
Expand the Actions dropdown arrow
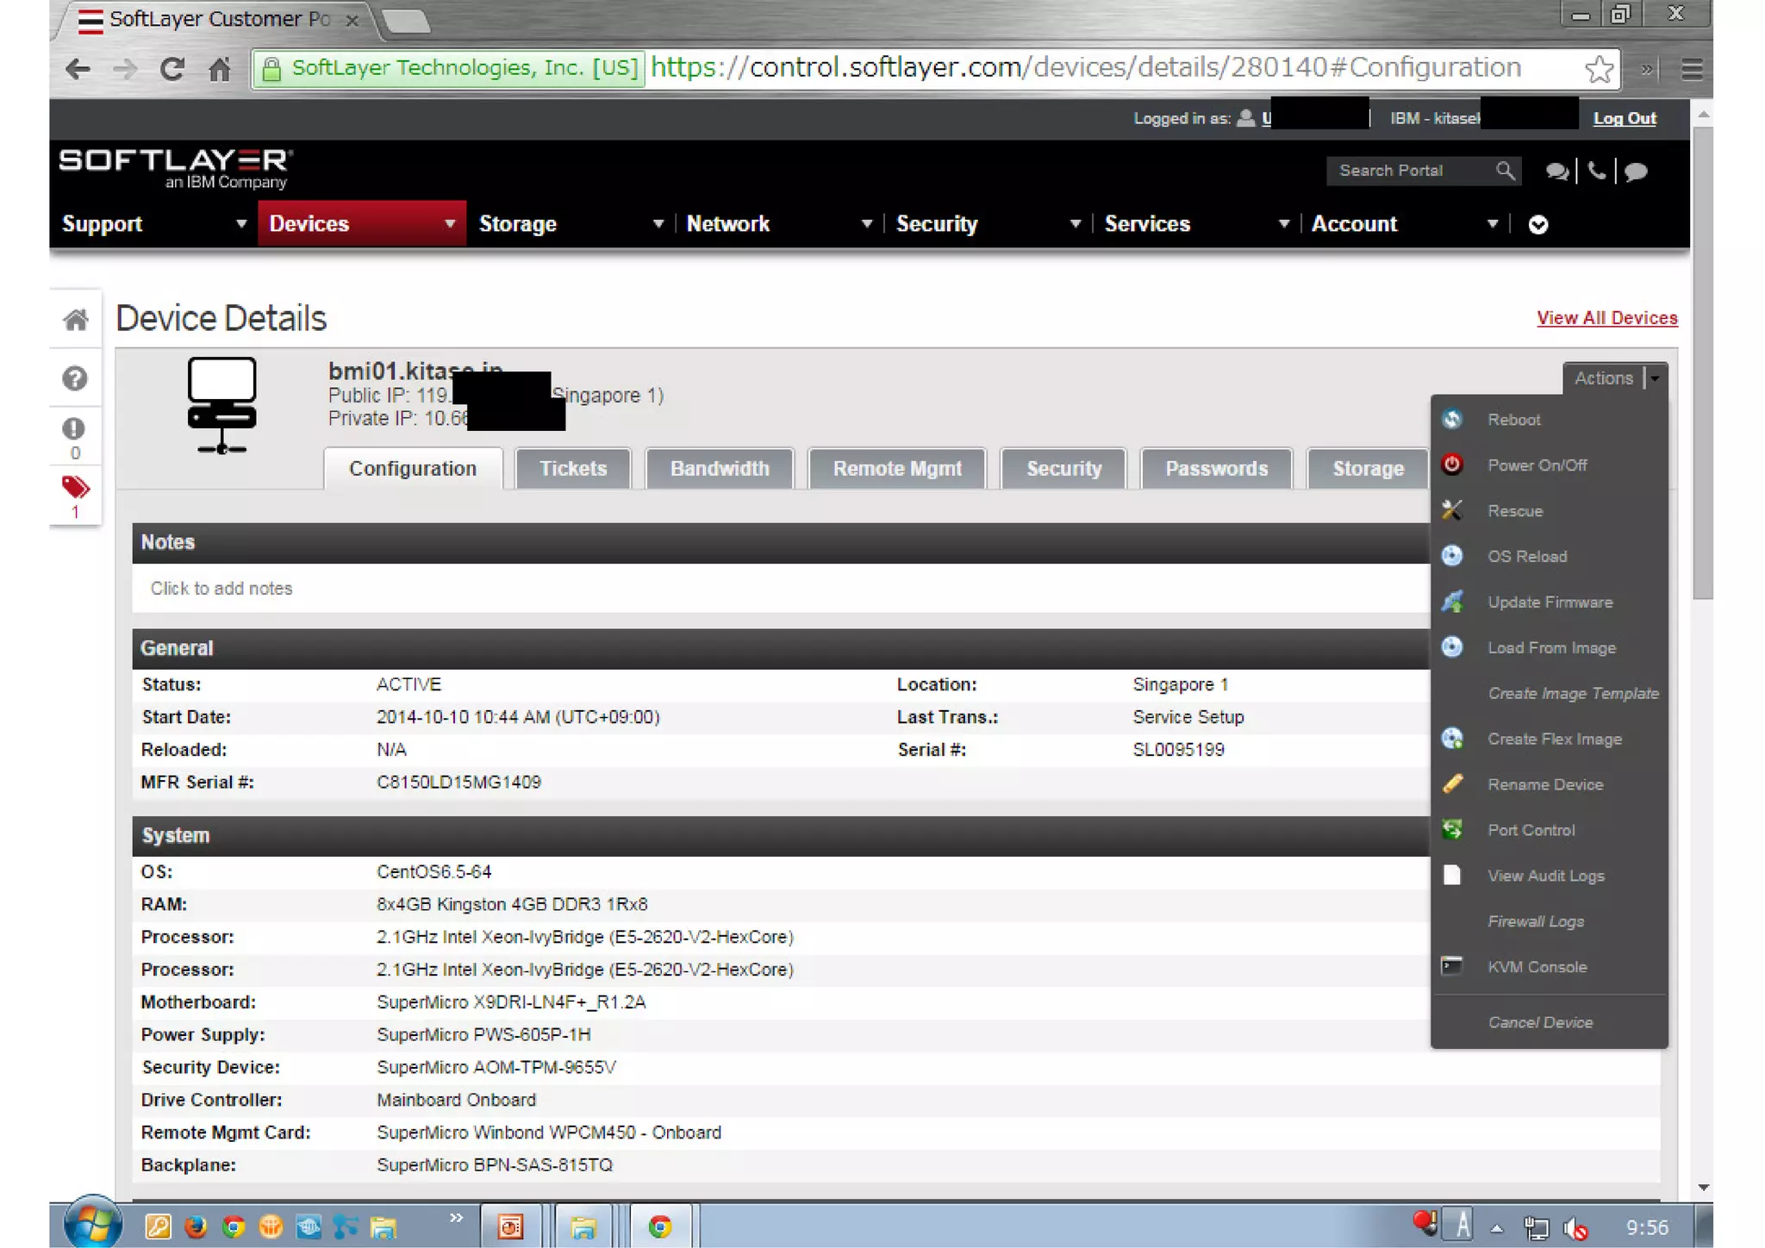tap(1656, 378)
